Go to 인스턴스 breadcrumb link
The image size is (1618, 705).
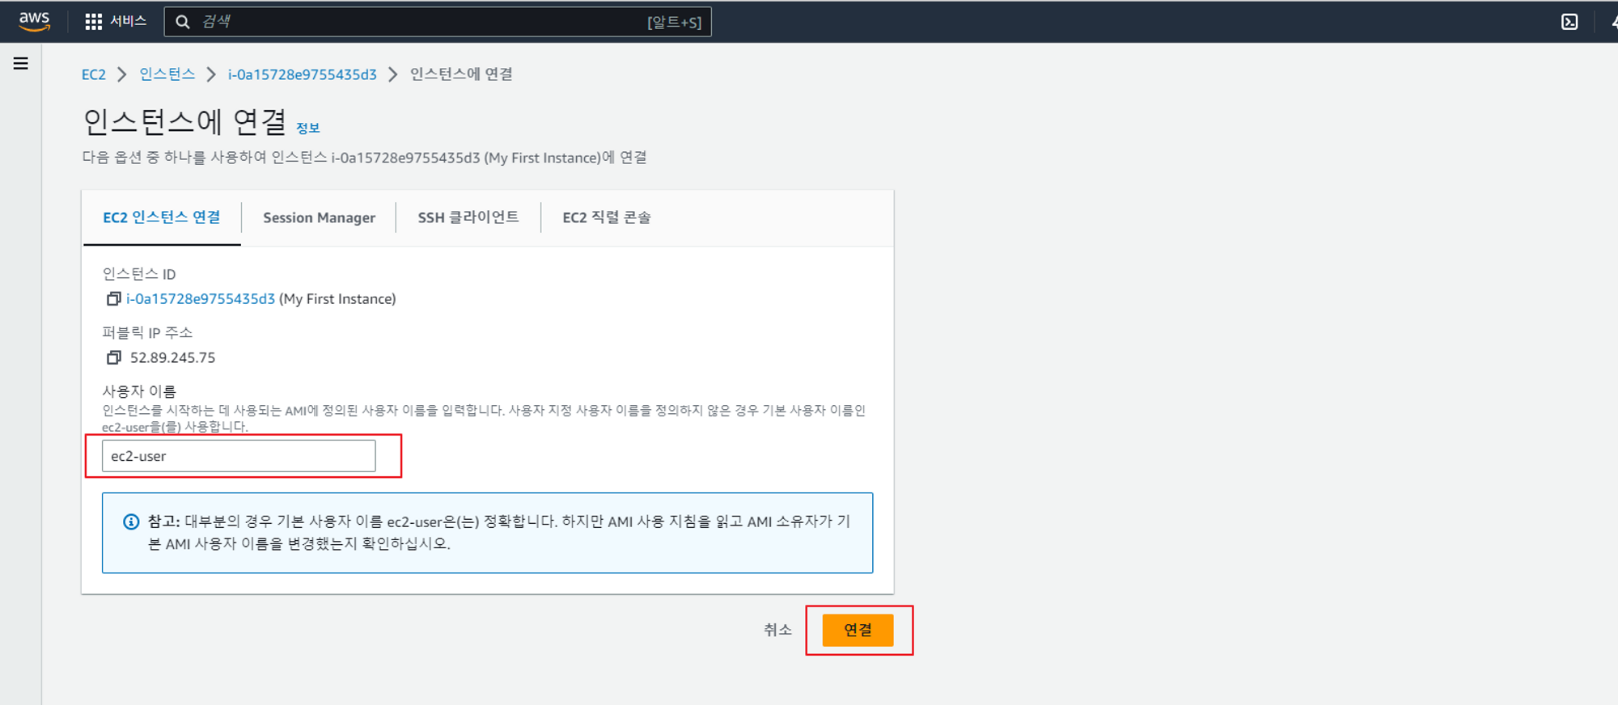point(167,74)
